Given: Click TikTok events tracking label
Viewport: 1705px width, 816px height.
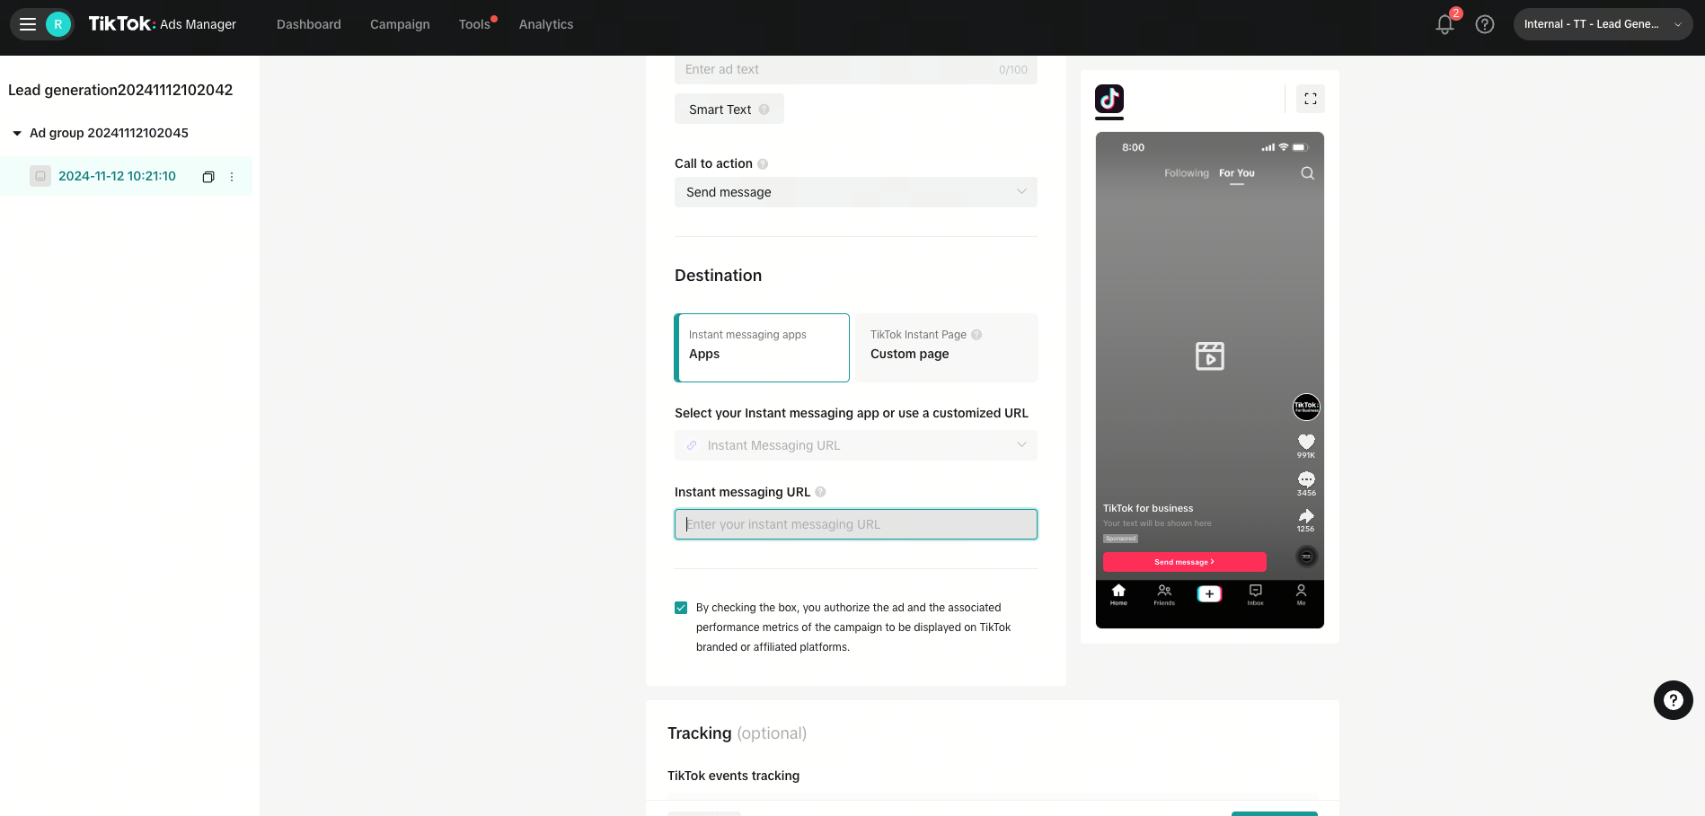Looking at the screenshot, I should pos(733,776).
